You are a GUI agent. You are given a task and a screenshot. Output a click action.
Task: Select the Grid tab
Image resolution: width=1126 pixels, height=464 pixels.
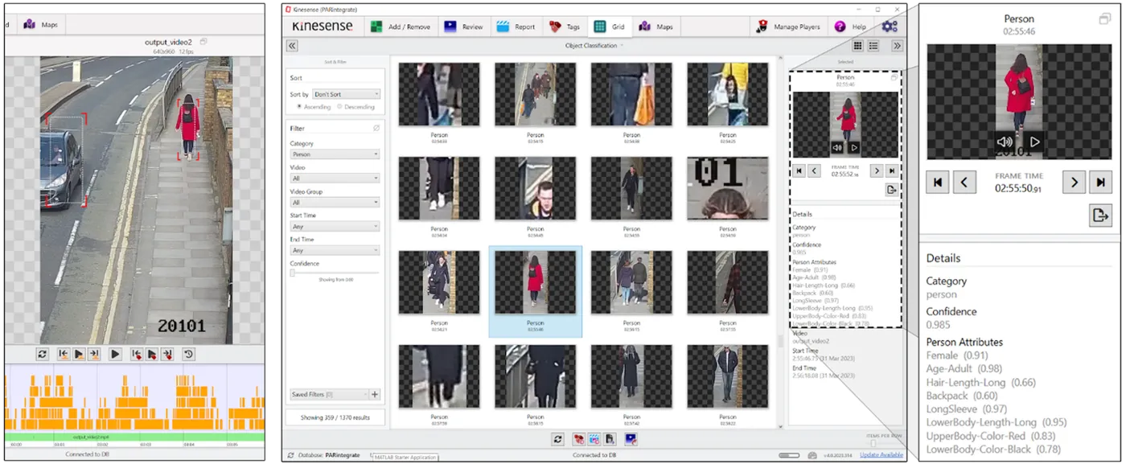tap(610, 27)
